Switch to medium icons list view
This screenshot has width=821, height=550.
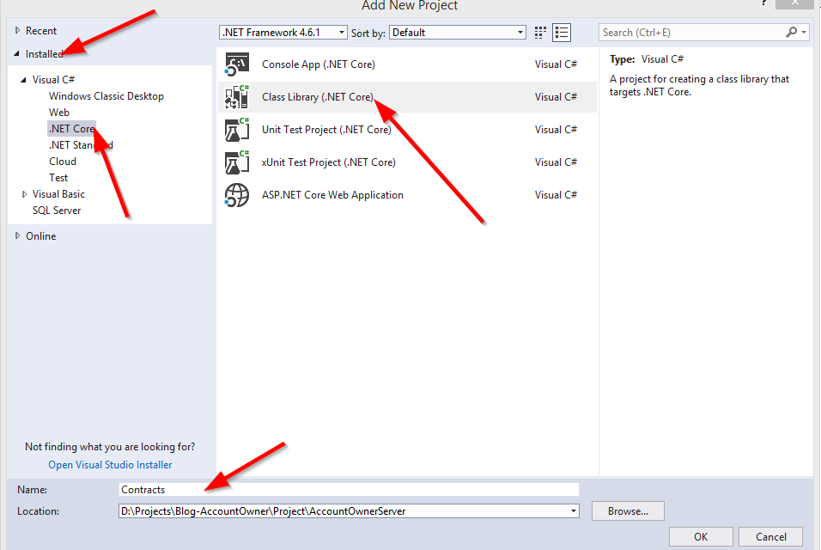point(562,33)
